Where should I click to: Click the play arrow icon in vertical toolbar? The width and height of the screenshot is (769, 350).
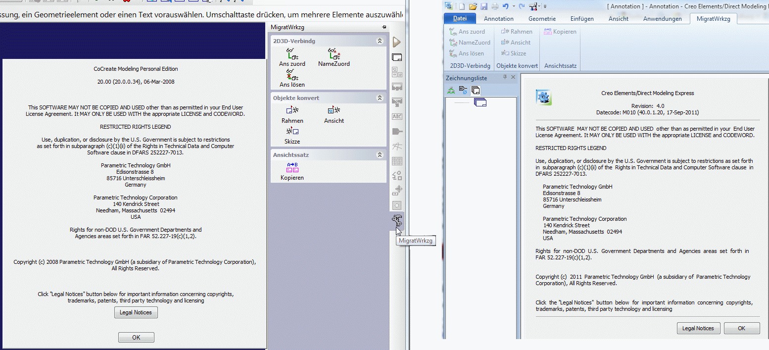396,42
